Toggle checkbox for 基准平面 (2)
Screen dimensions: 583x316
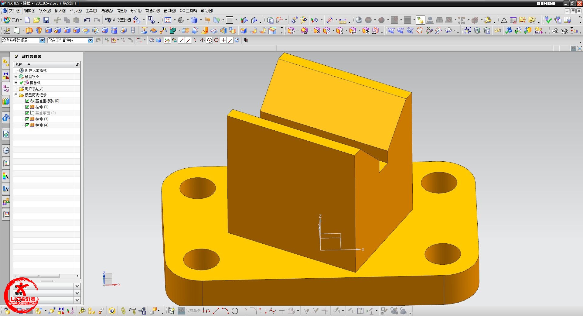pyautogui.click(x=27, y=113)
